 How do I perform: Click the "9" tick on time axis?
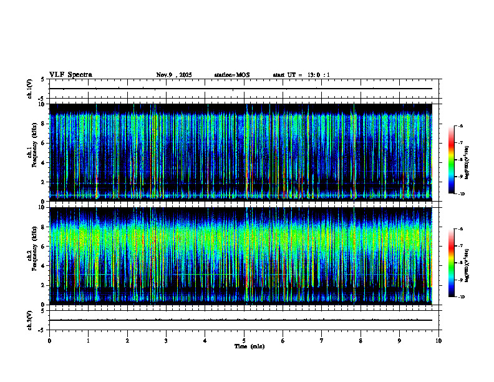click(x=399, y=341)
